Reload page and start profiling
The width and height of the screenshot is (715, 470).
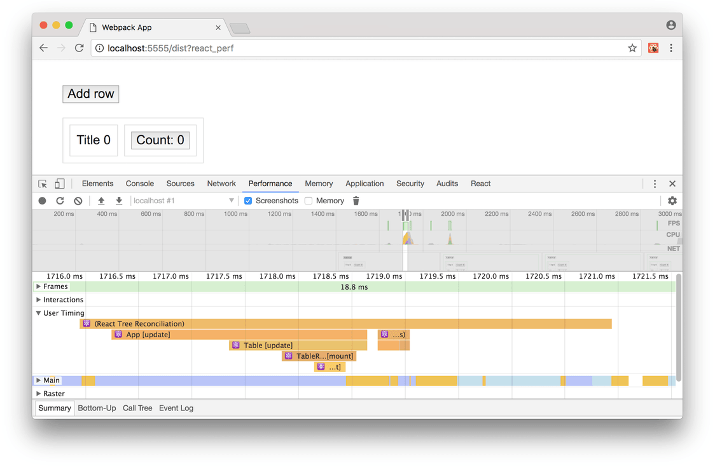[x=60, y=200]
